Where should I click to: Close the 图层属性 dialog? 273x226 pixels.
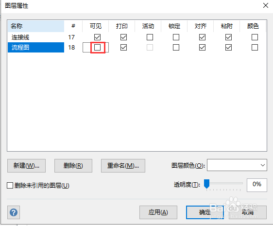coord(266,5)
